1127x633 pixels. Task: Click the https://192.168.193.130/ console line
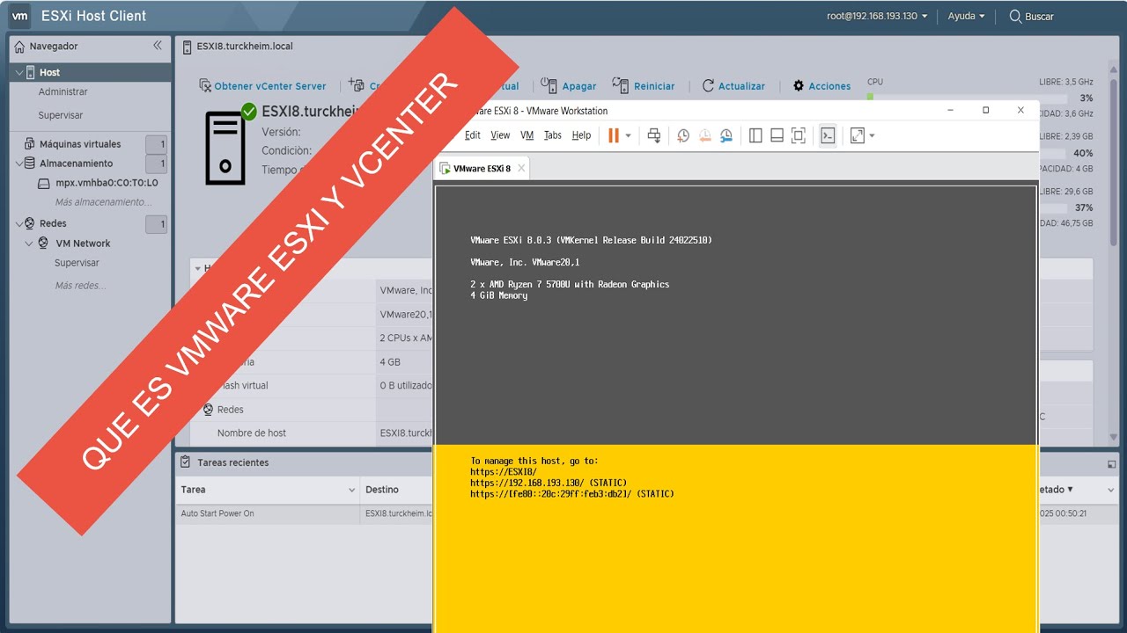(x=550, y=483)
